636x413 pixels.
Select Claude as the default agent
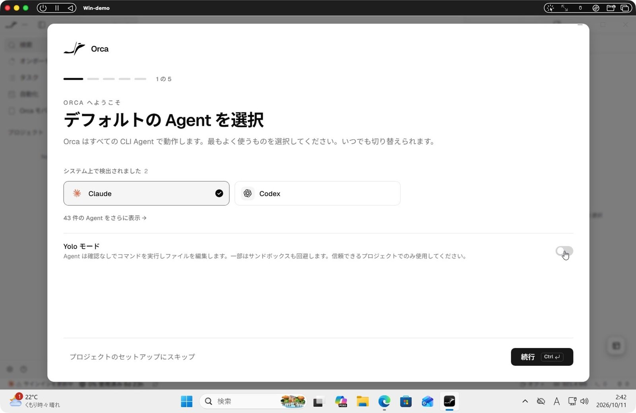(x=146, y=193)
